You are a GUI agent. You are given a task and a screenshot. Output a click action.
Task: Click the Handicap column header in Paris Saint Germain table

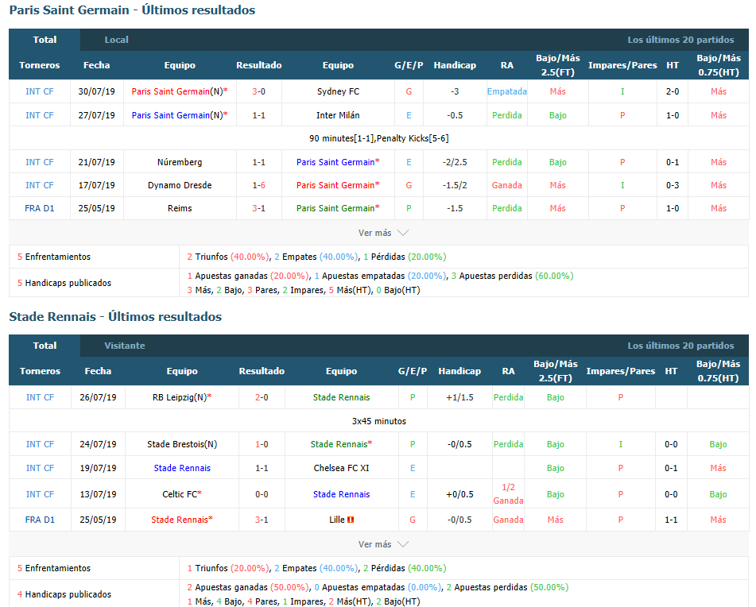click(x=455, y=65)
